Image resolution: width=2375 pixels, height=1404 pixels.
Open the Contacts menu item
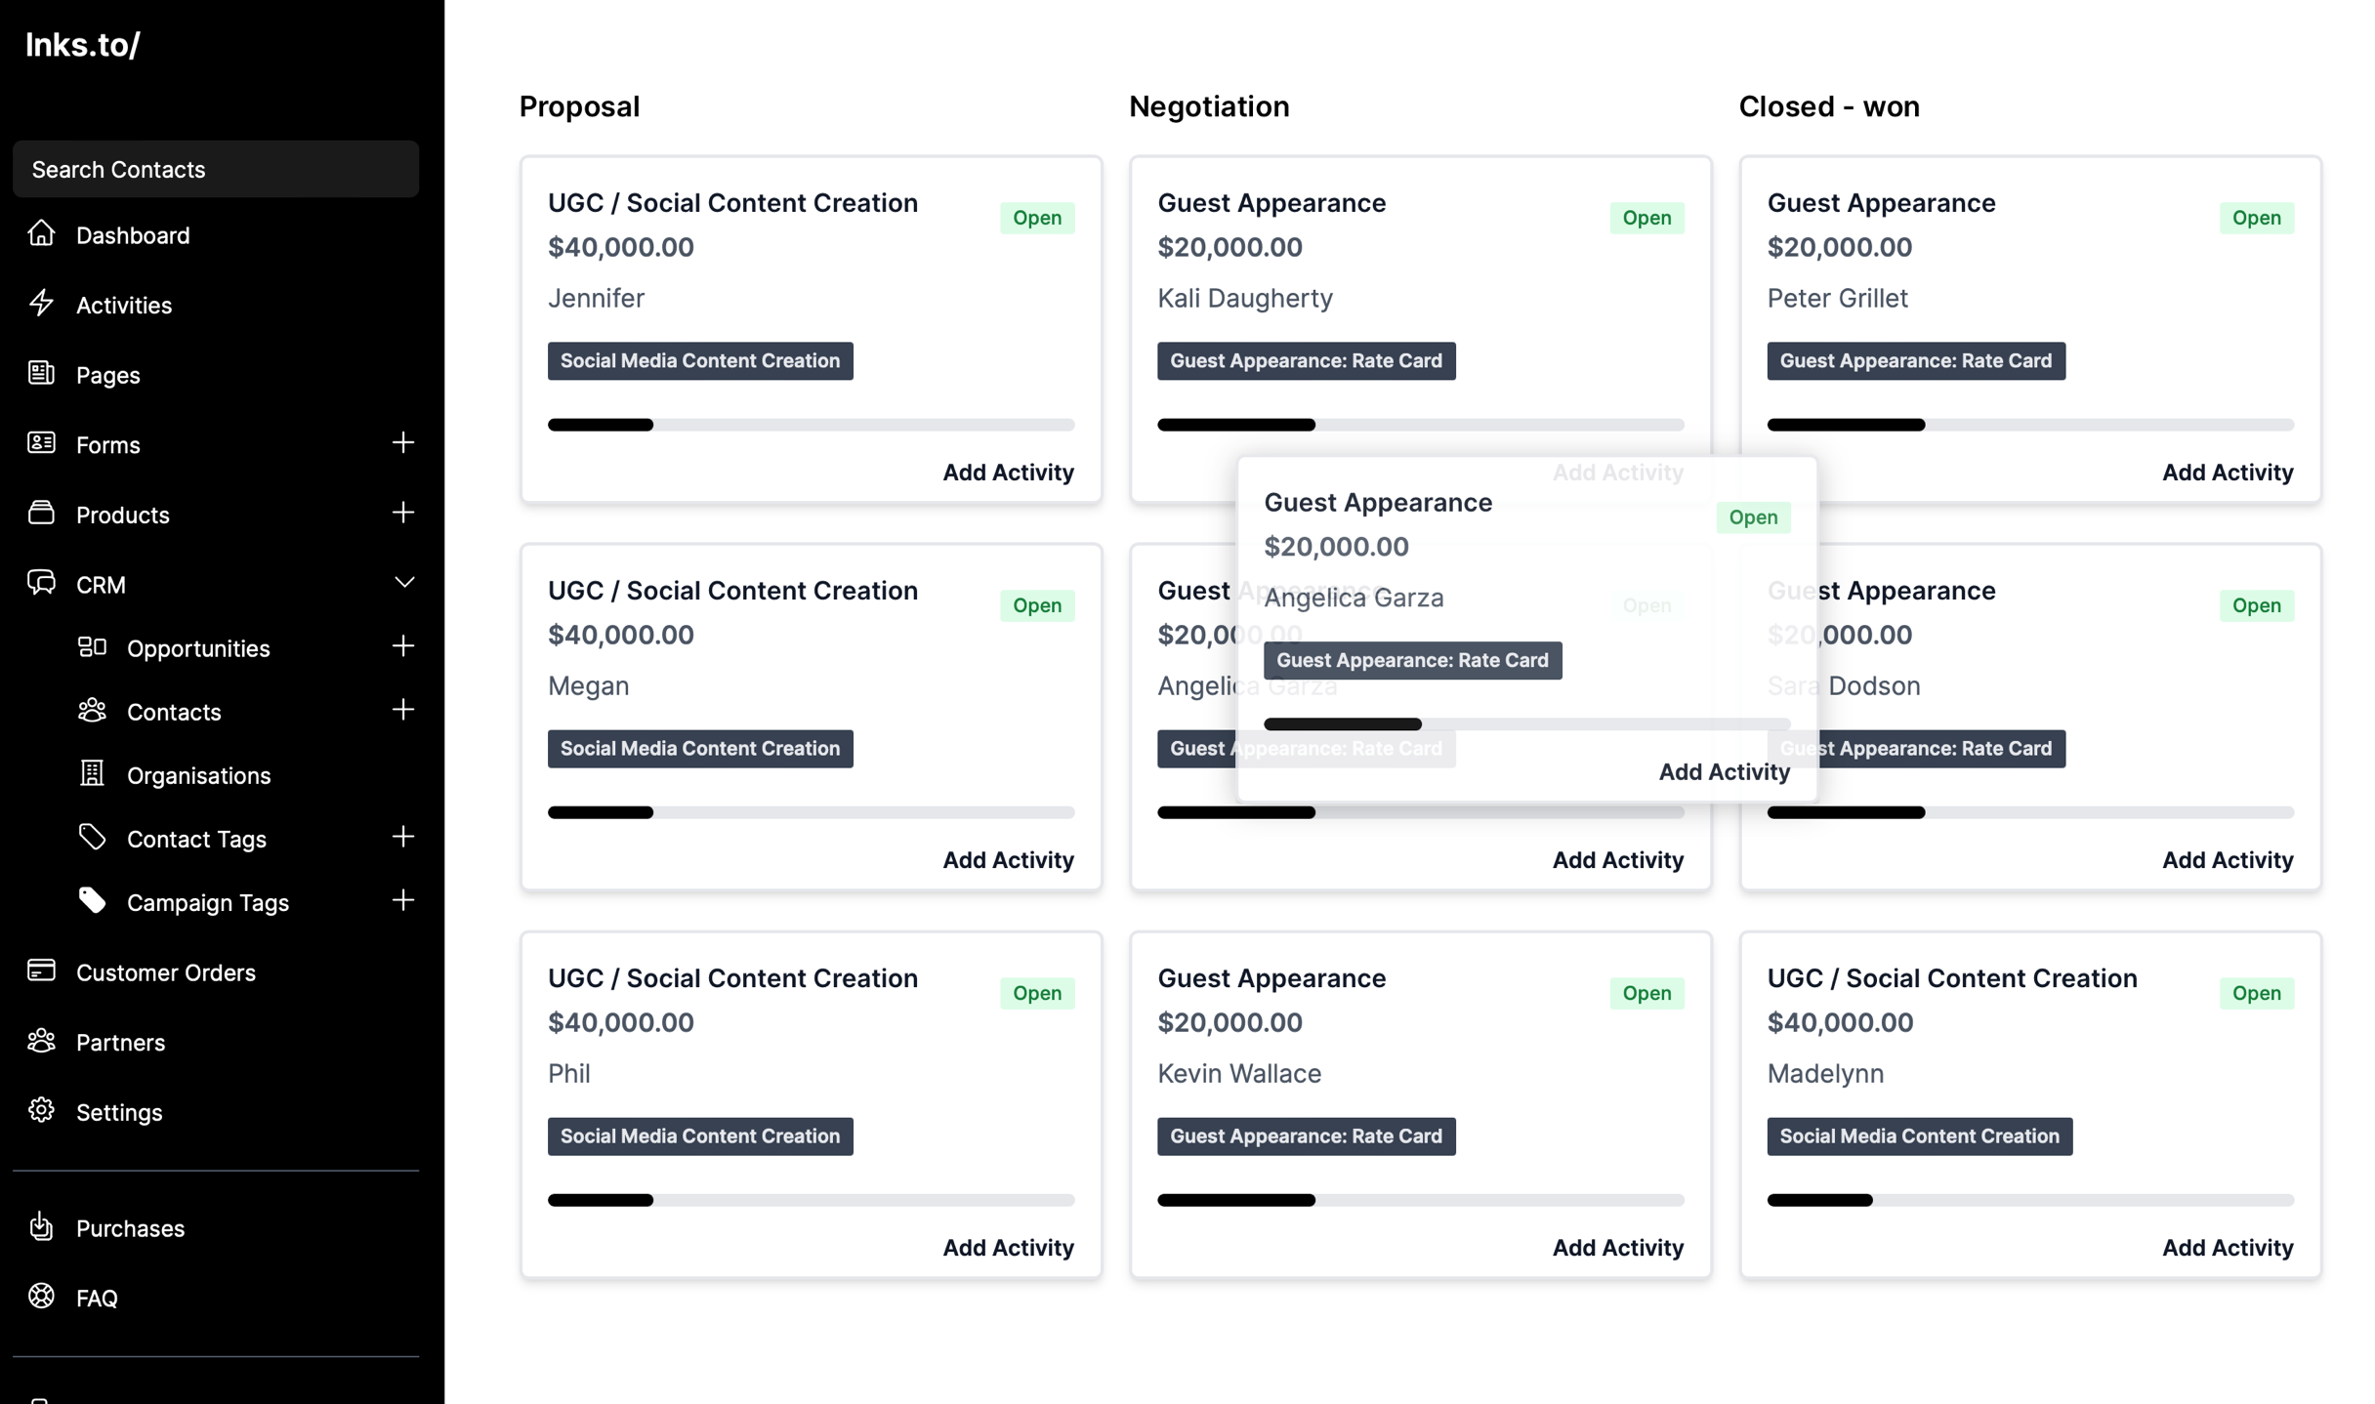click(x=174, y=712)
